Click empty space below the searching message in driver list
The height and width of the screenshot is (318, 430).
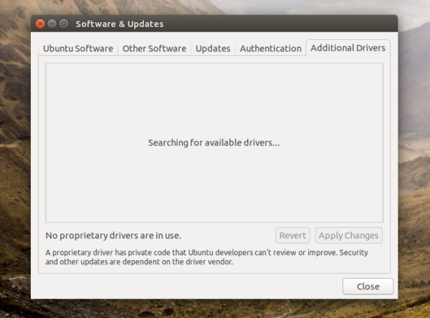tap(214, 186)
